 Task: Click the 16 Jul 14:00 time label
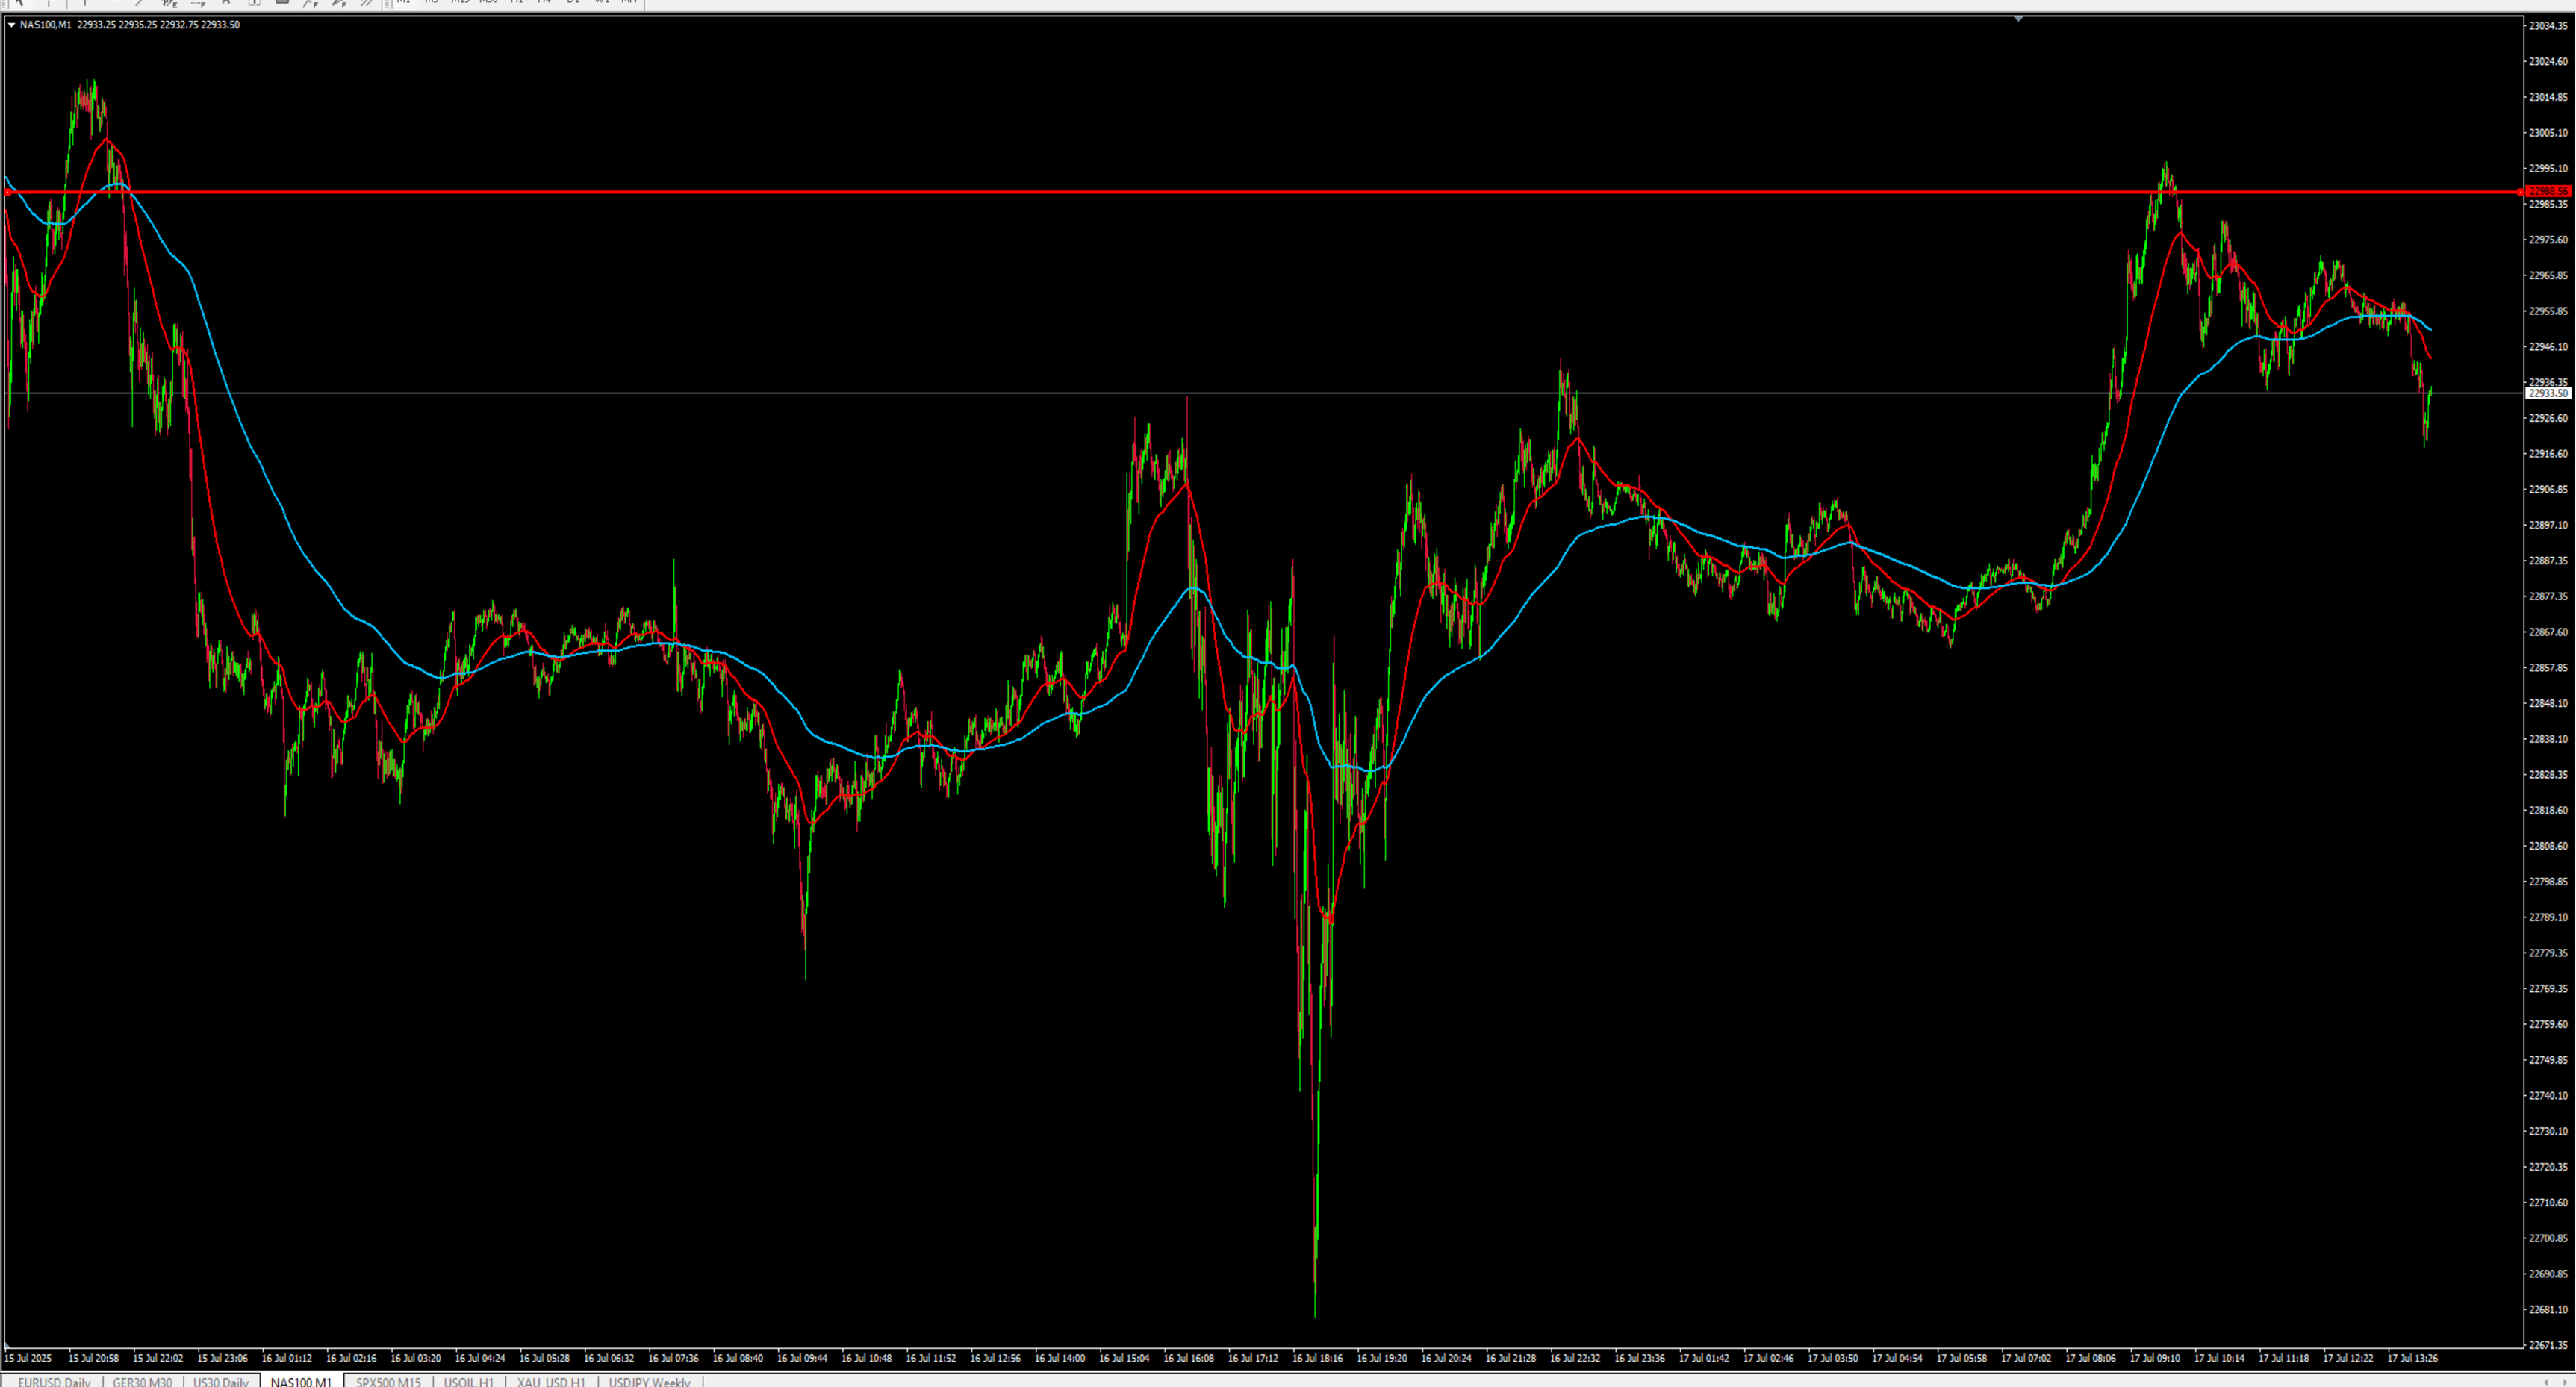point(1060,1358)
